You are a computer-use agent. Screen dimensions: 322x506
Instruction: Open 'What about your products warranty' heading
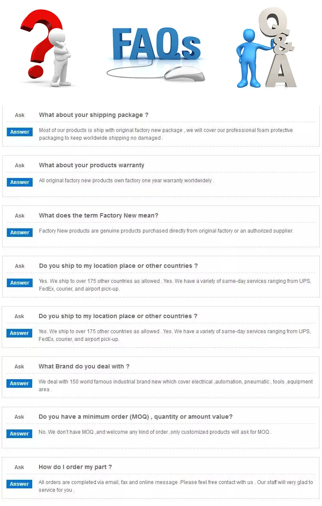tap(91, 166)
